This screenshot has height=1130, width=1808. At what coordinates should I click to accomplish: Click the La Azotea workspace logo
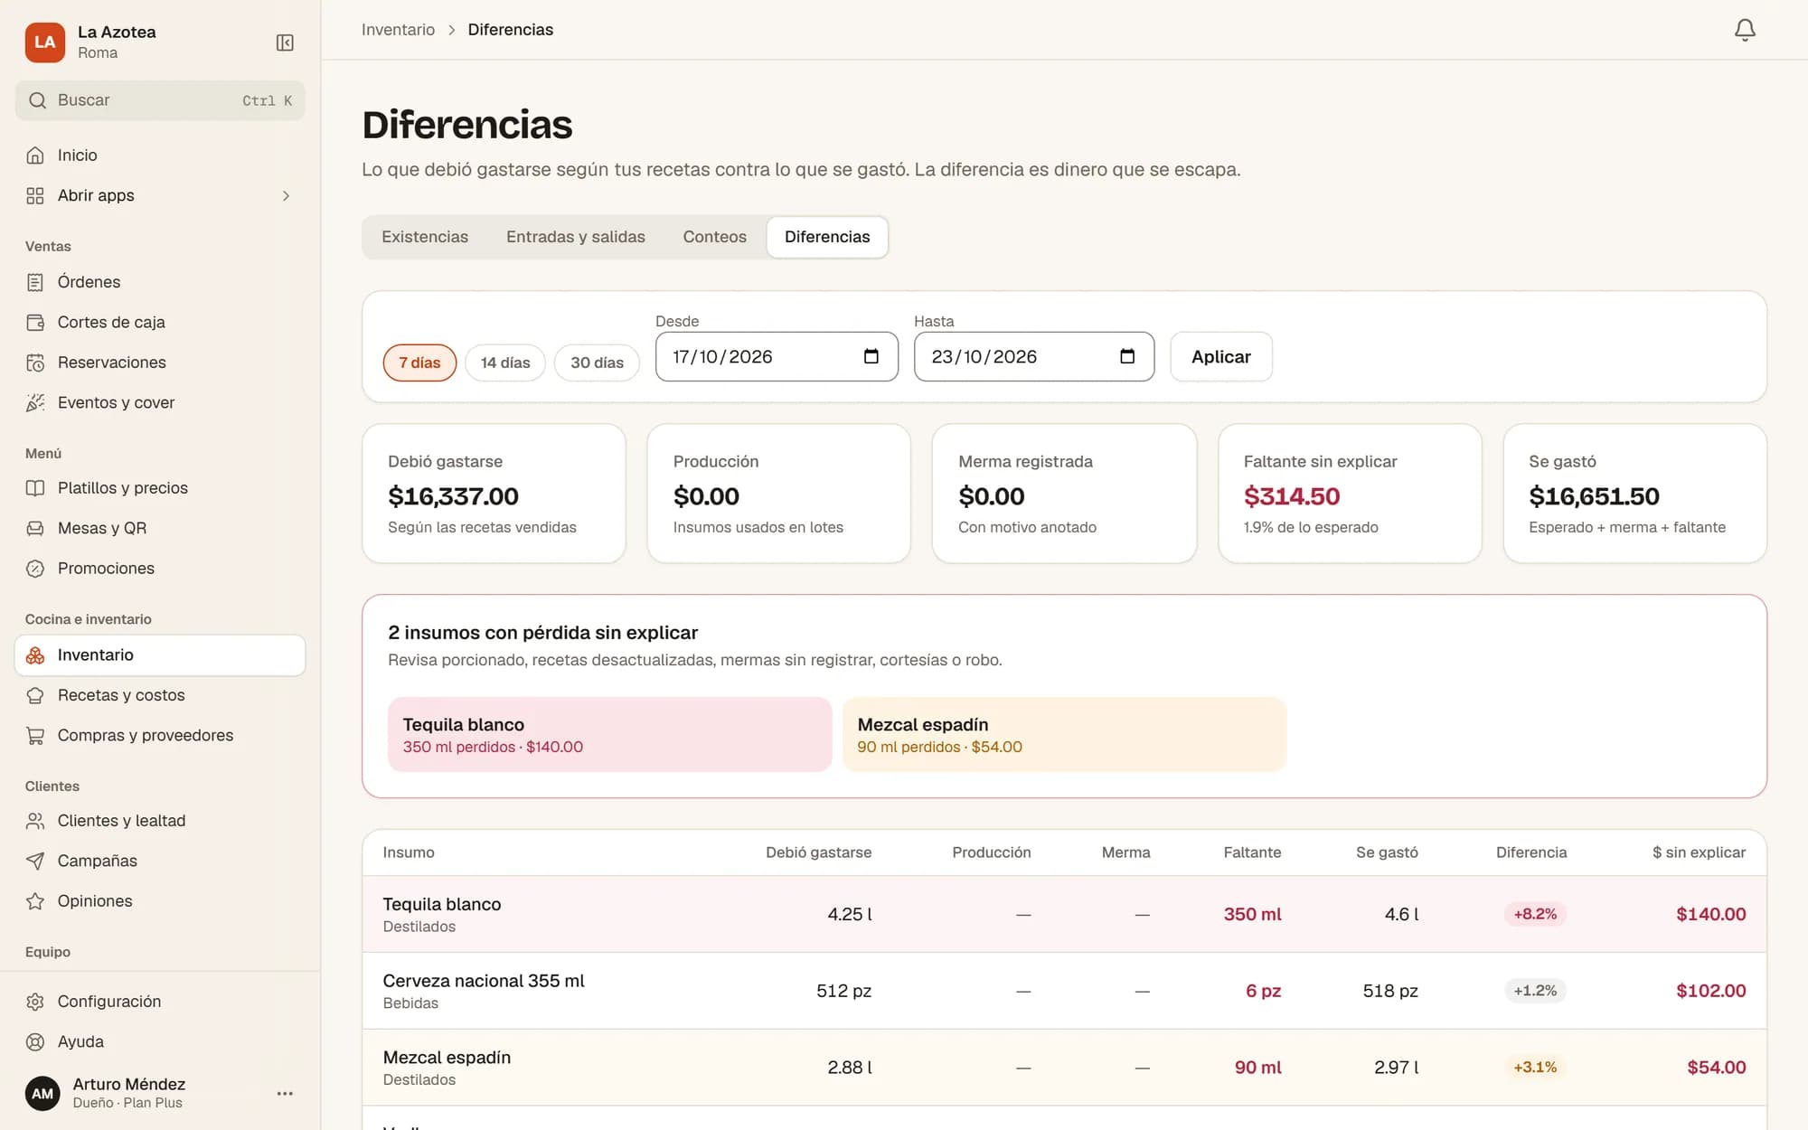[x=45, y=42]
